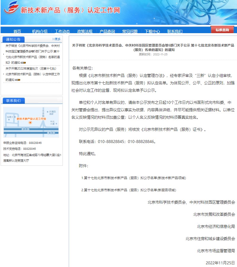
Task: Open the 下载中心 menu item
Action: 152,31
